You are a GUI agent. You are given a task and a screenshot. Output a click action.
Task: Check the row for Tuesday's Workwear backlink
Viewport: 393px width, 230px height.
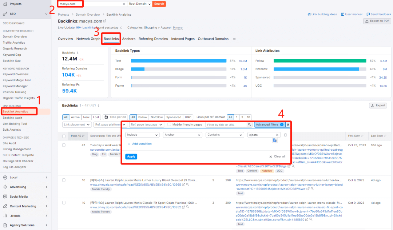pyautogui.click(x=64, y=145)
